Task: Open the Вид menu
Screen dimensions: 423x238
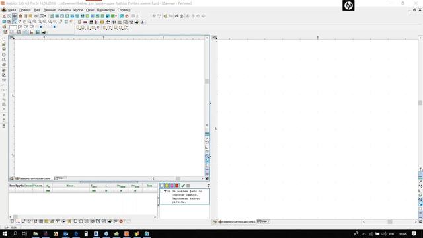Action: click(x=37, y=10)
